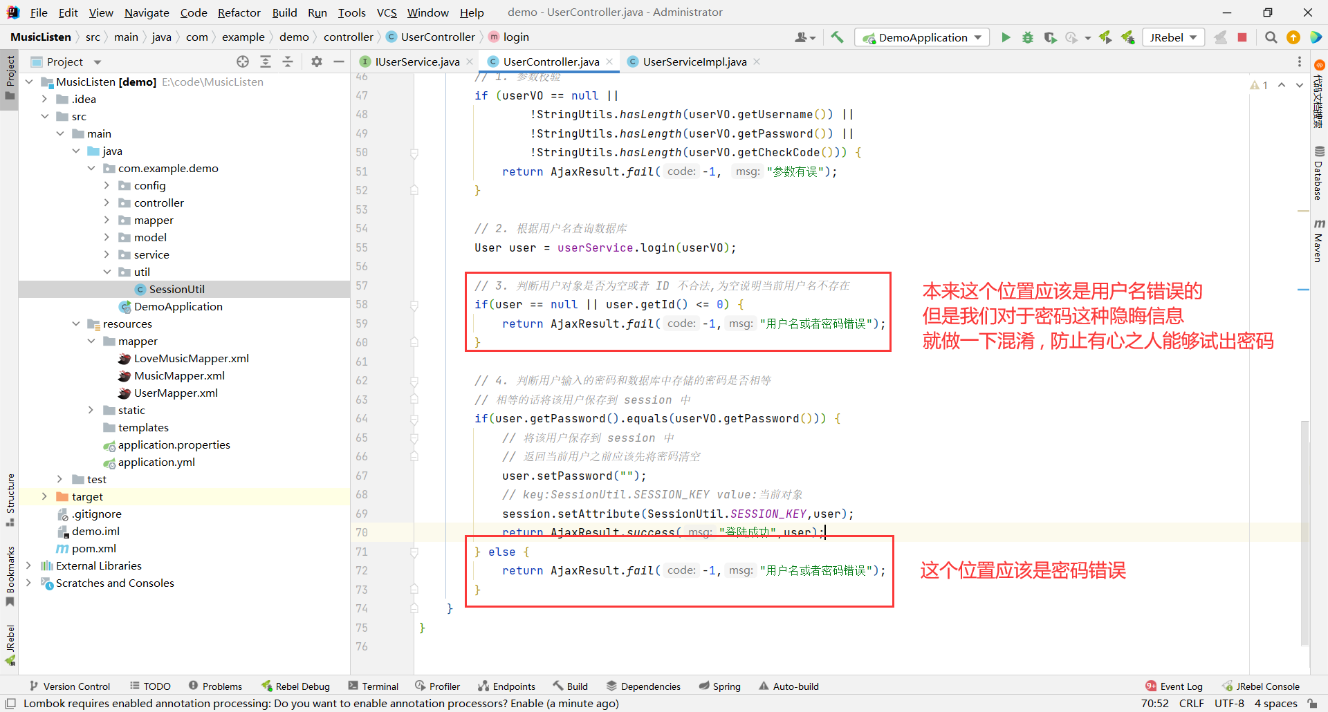Switch to IUserService.java tab
The image size is (1328, 712).
pos(417,62)
